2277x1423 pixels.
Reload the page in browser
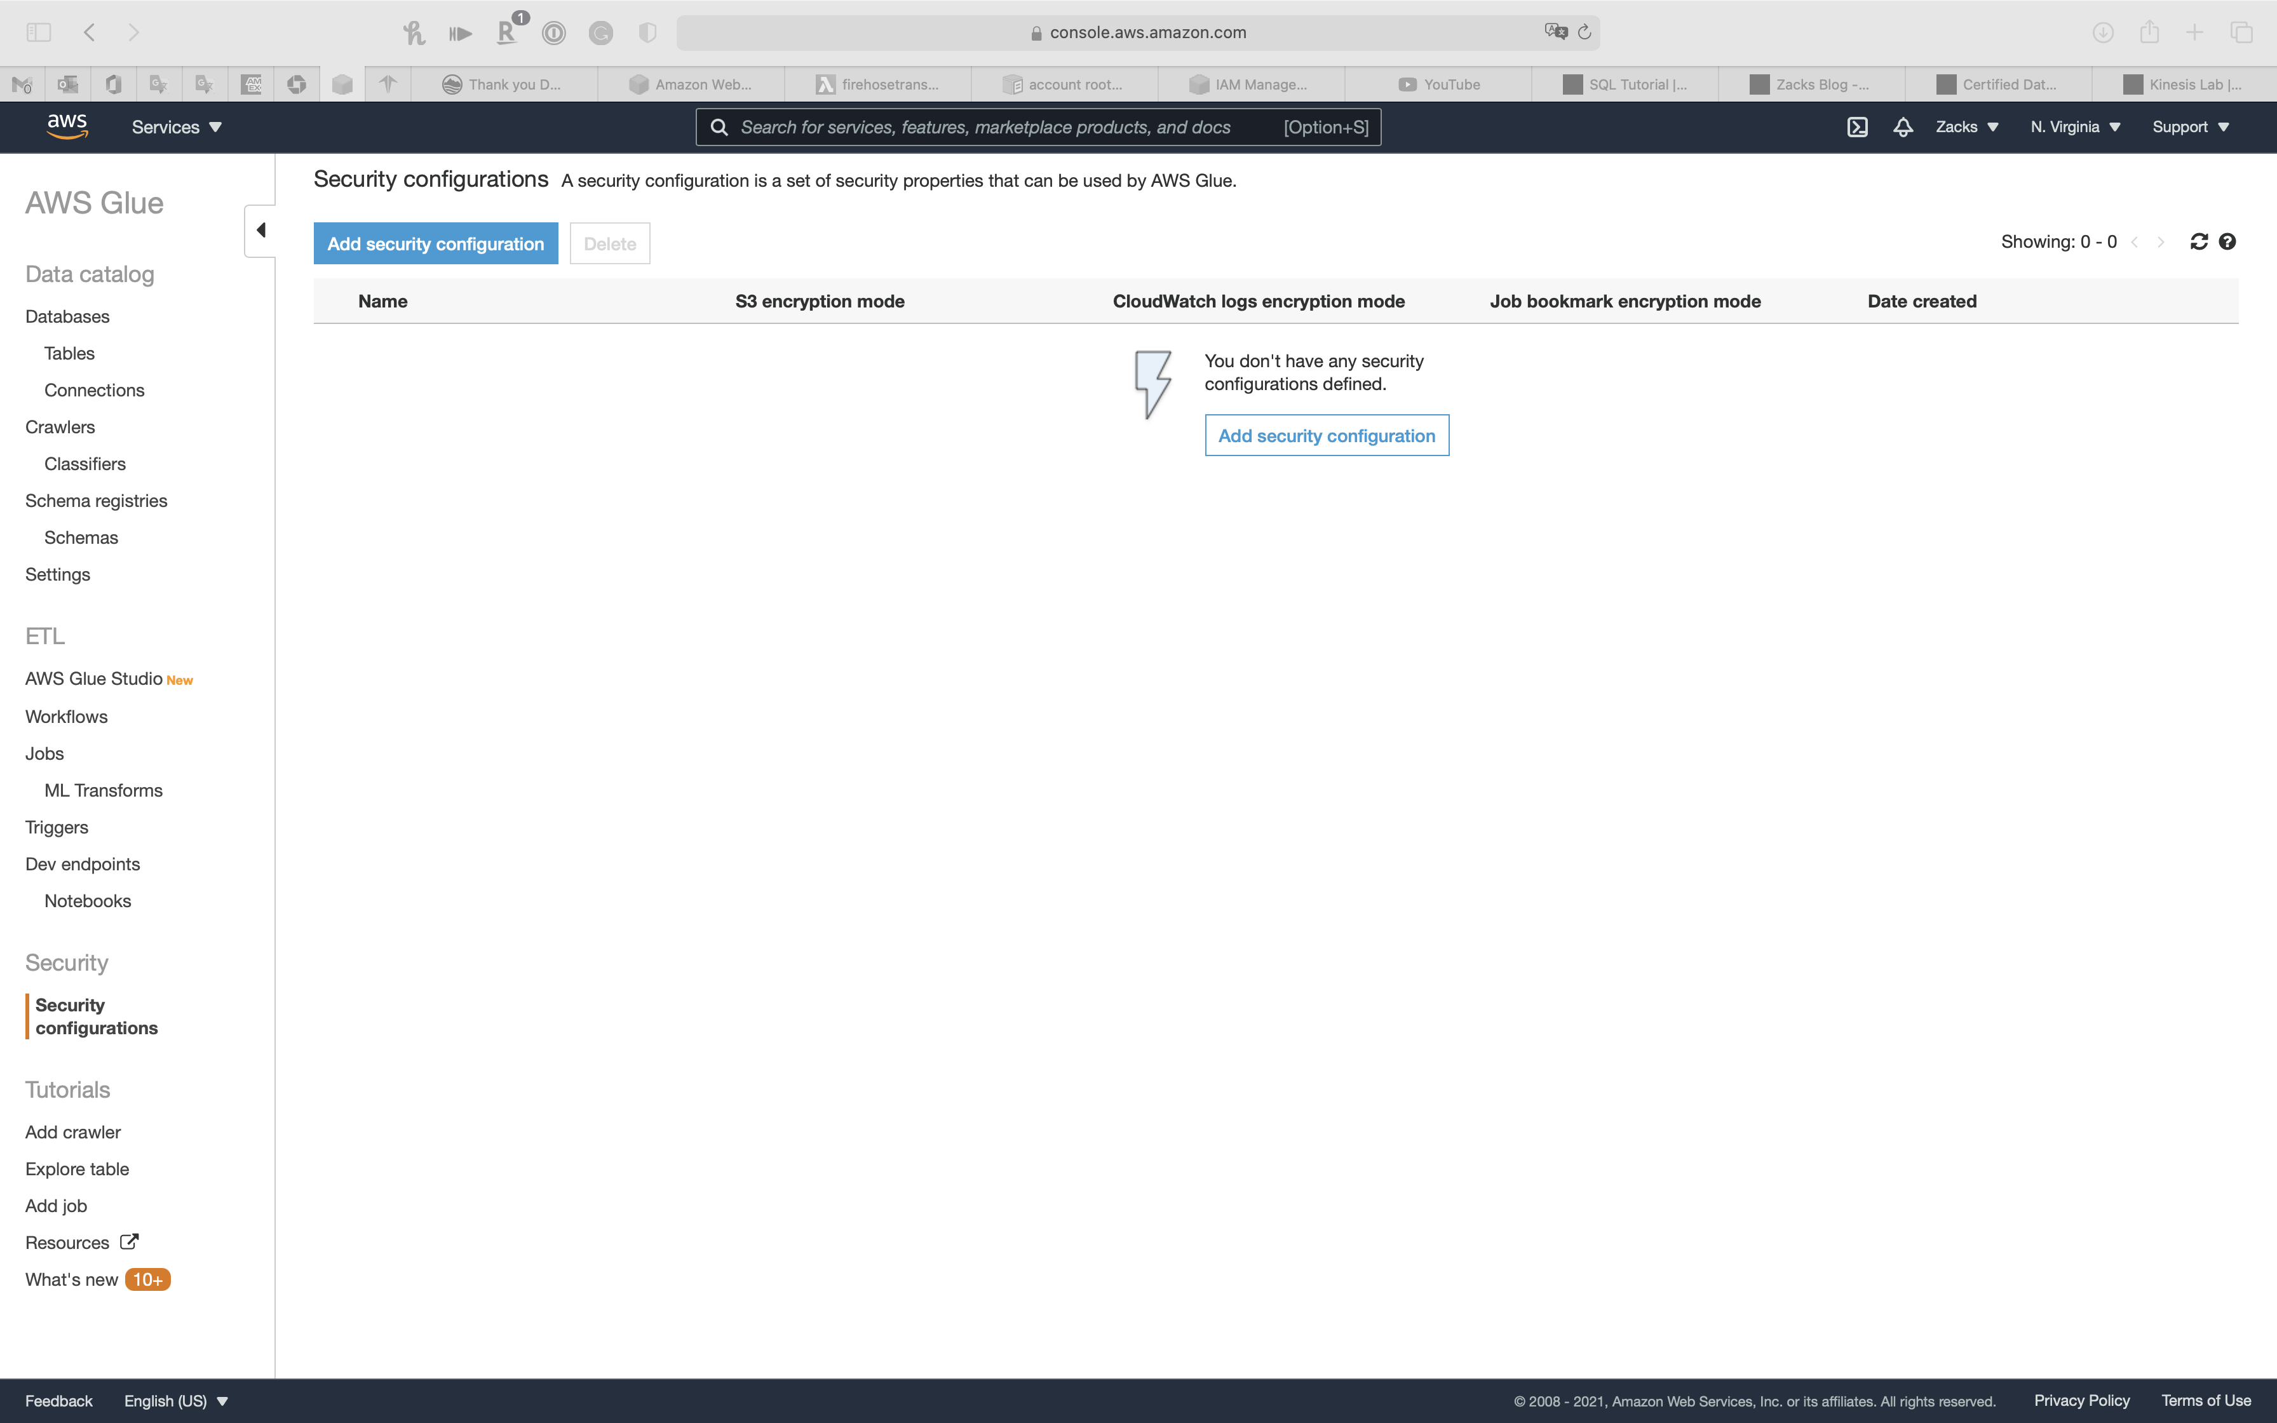coord(1584,32)
